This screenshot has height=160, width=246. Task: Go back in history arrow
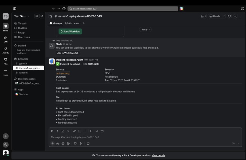[x=53, y=9]
